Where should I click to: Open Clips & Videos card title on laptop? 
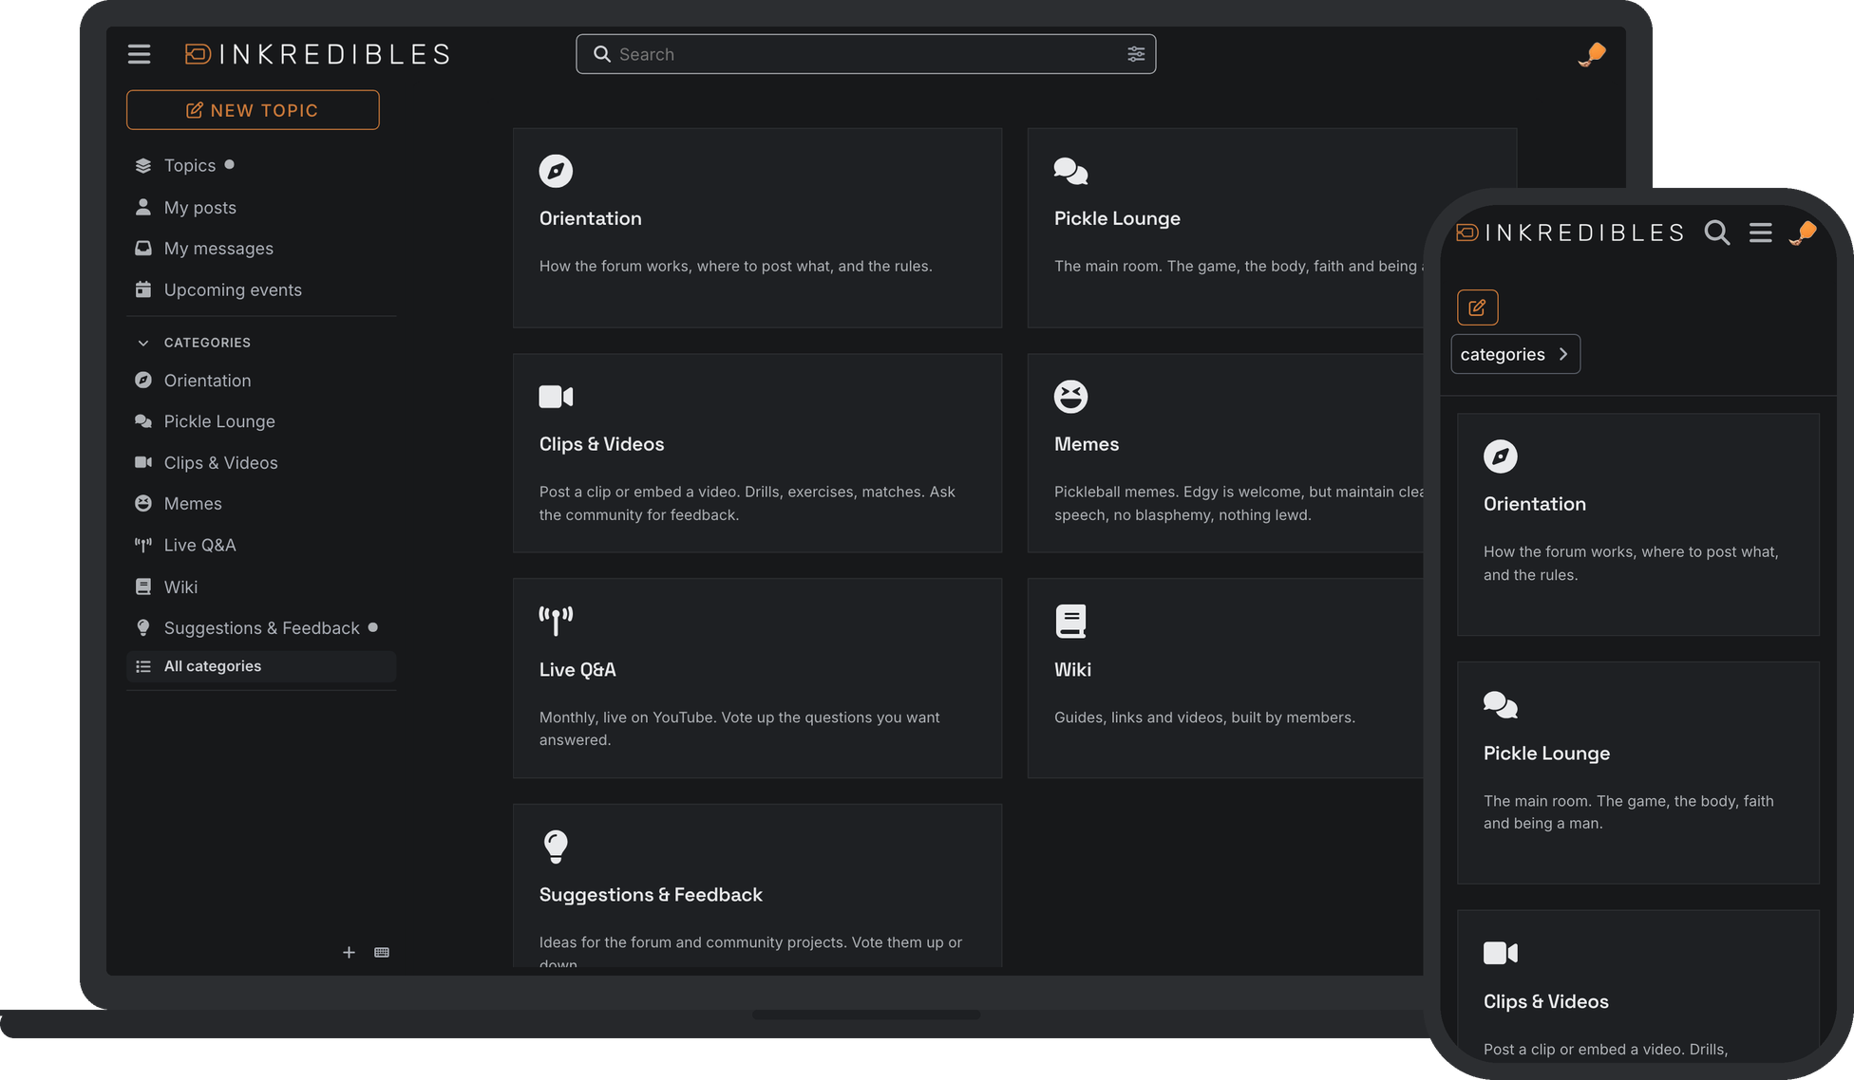click(601, 444)
